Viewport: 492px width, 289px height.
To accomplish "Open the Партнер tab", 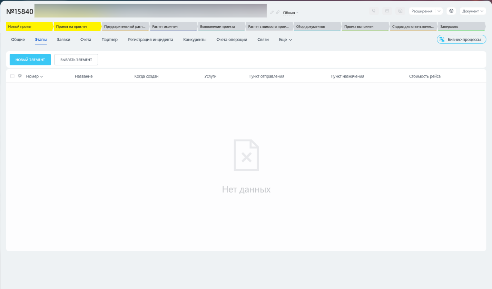I will click(x=110, y=40).
